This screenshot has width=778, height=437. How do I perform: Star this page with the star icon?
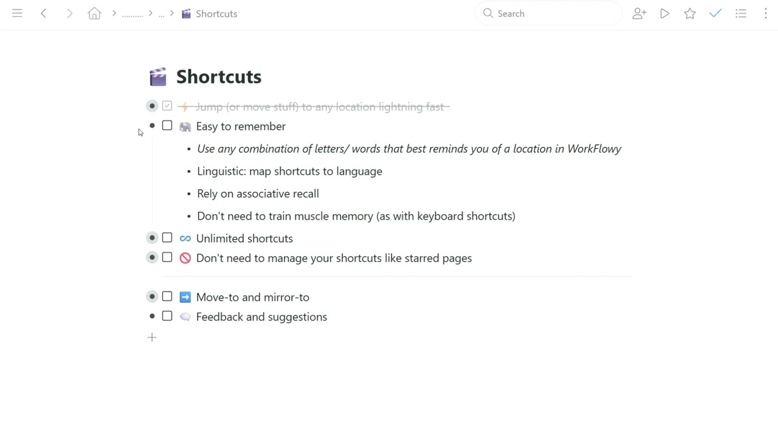pyautogui.click(x=690, y=13)
